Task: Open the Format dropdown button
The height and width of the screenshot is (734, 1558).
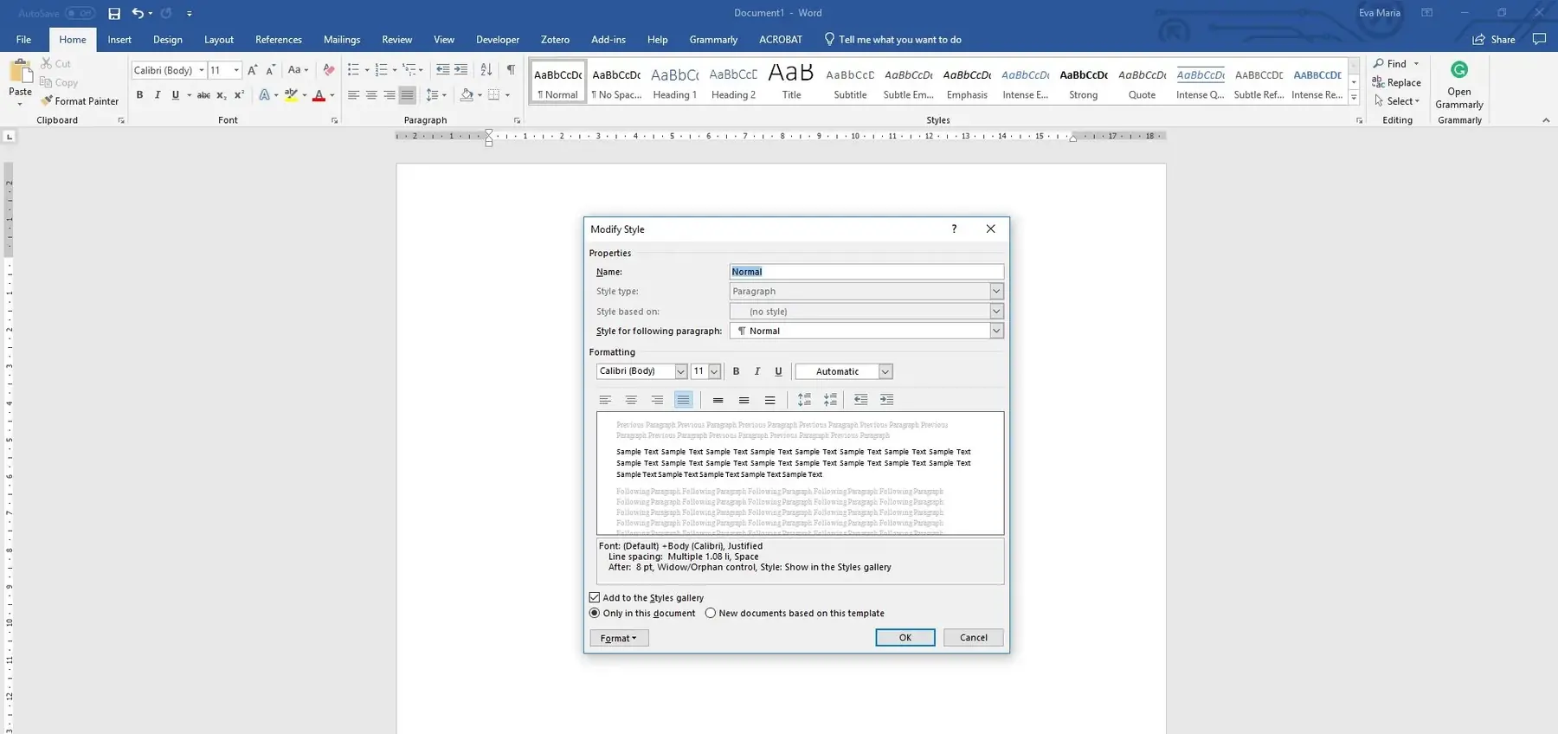Action: coord(619,638)
